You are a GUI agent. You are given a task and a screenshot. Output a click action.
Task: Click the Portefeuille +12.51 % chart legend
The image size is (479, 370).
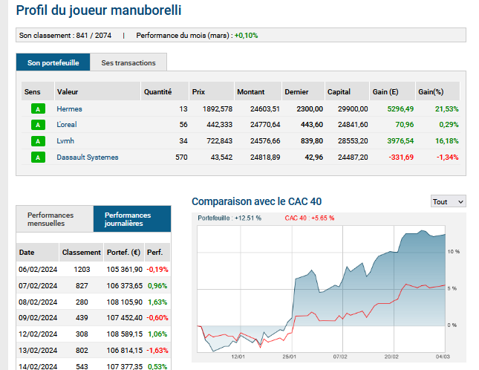[229, 218]
